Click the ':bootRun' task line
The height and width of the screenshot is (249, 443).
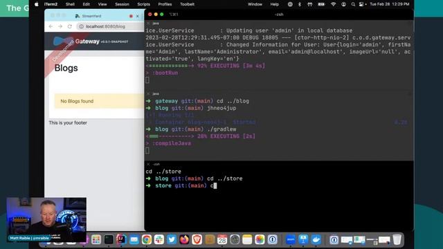point(162,73)
